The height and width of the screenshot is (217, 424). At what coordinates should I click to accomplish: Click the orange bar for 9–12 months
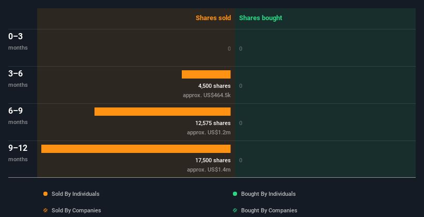(136, 149)
